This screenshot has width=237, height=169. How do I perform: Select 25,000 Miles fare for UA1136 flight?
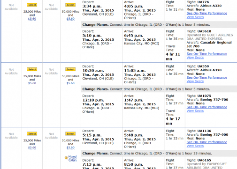(x=32, y=134)
